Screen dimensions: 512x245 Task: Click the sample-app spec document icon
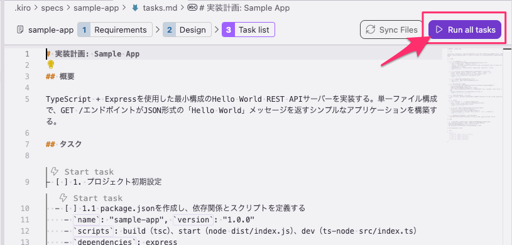point(20,30)
